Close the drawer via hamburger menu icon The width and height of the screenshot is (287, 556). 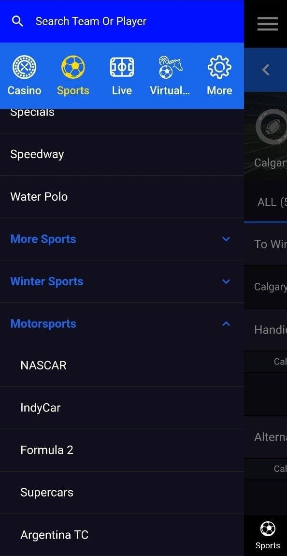(x=268, y=24)
